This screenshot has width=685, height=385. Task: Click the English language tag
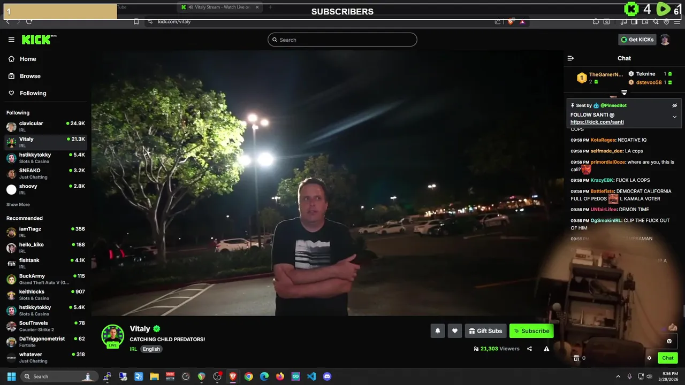tap(151, 349)
